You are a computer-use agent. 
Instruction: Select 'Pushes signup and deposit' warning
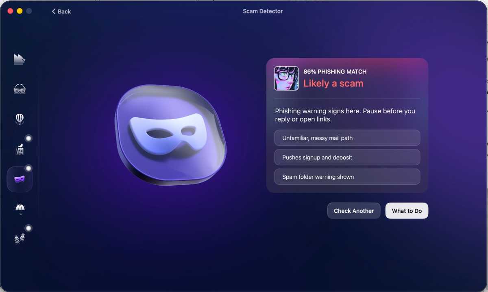(347, 158)
